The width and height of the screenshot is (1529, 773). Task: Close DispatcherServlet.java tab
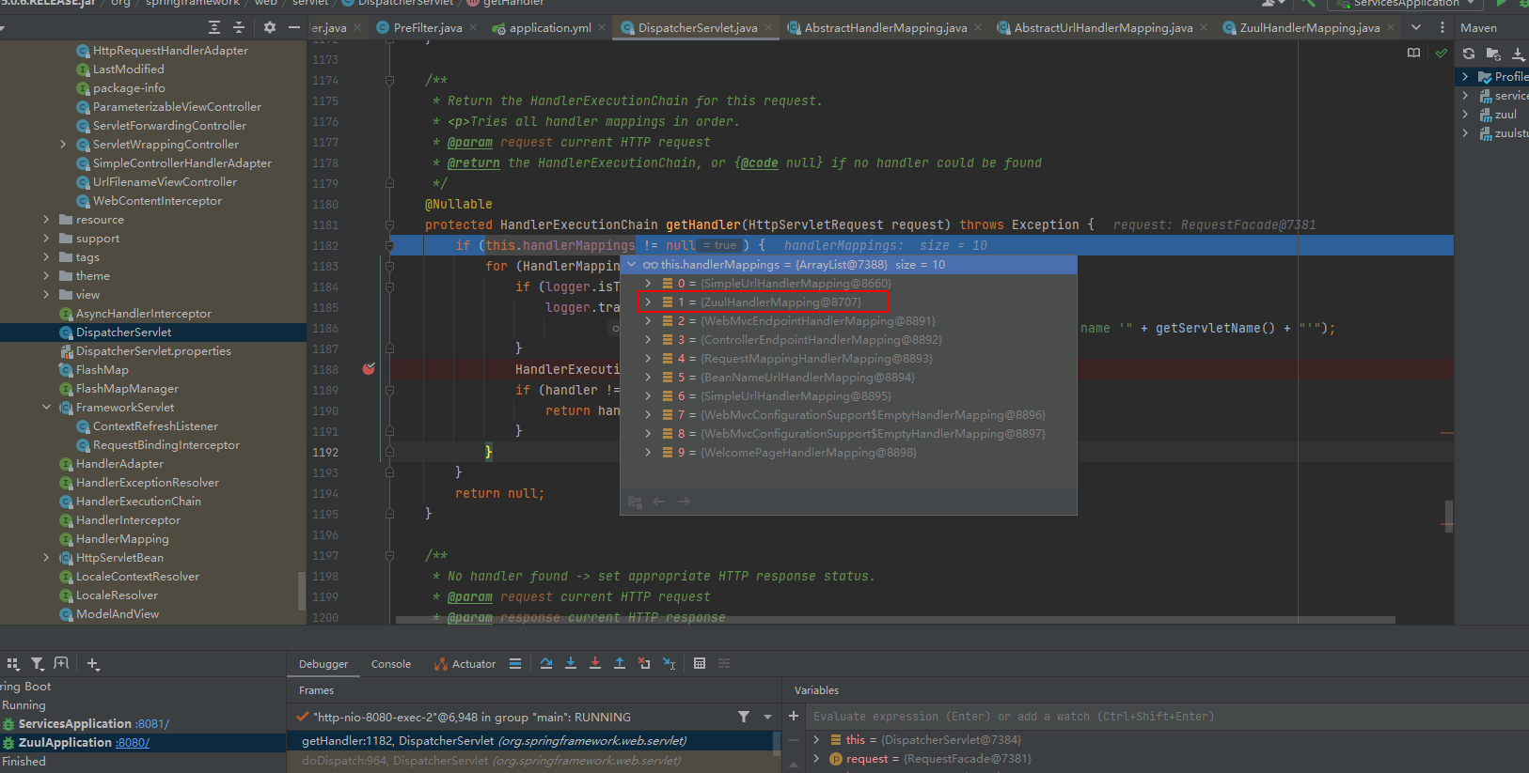[769, 27]
